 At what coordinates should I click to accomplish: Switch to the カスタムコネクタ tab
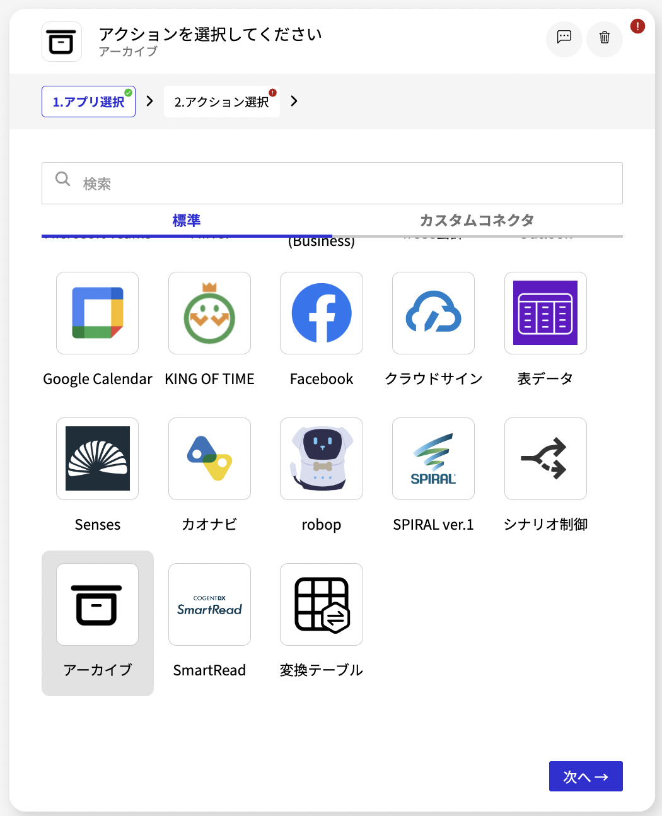click(477, 221)
